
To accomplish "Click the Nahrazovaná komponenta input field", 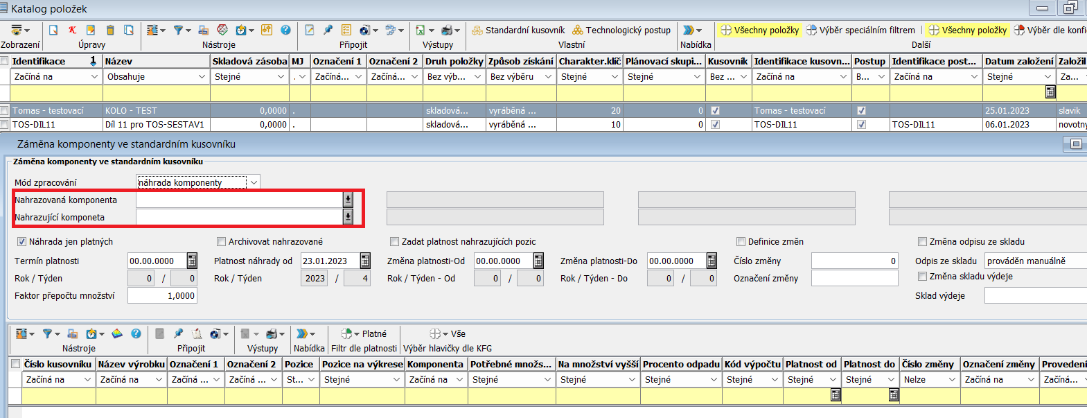I will (x=239, y=200).
